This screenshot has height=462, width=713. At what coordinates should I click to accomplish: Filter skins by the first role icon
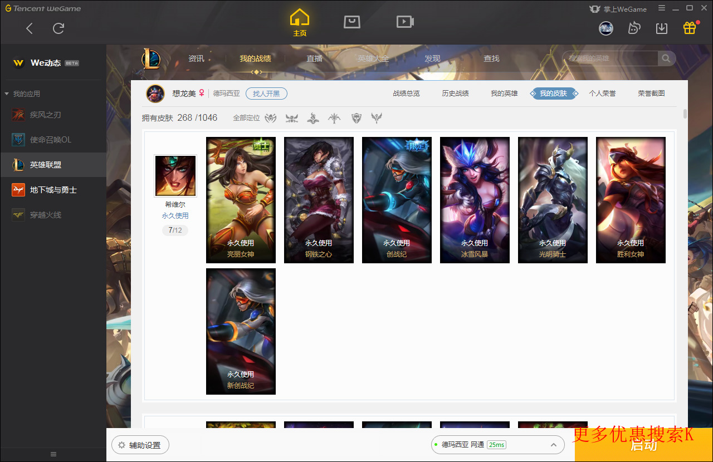point(271,118)
